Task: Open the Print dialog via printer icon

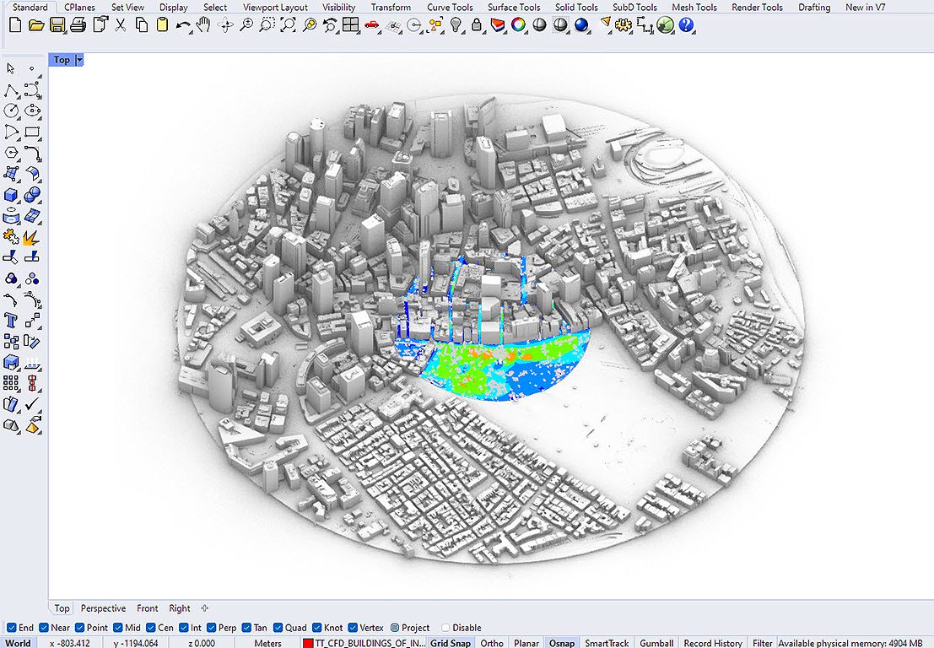Action: tap(76, 25)
